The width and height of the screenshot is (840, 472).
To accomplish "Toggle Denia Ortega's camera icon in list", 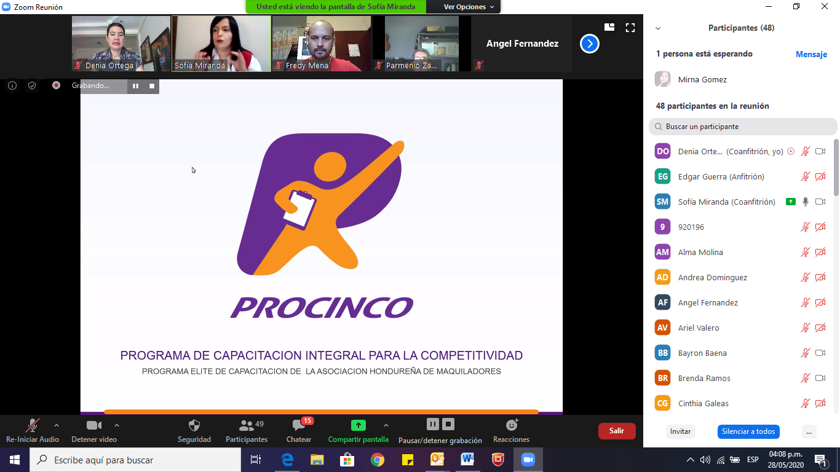I will (x=820, y=151).
